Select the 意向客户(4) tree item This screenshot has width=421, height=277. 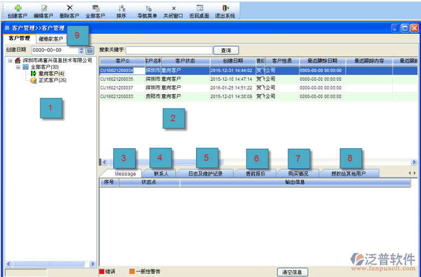pyautogui.click(x=51, y=74)
